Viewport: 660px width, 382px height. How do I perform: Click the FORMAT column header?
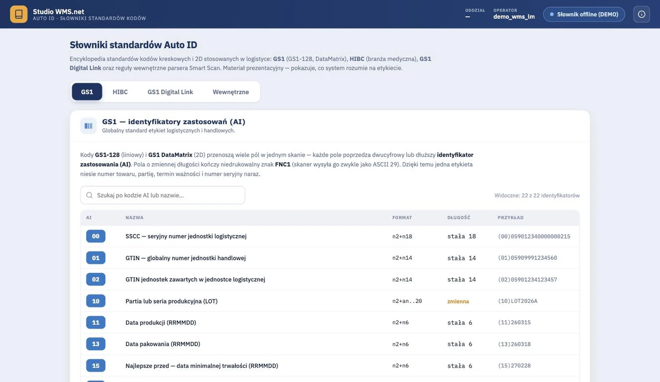pos(402,218)
